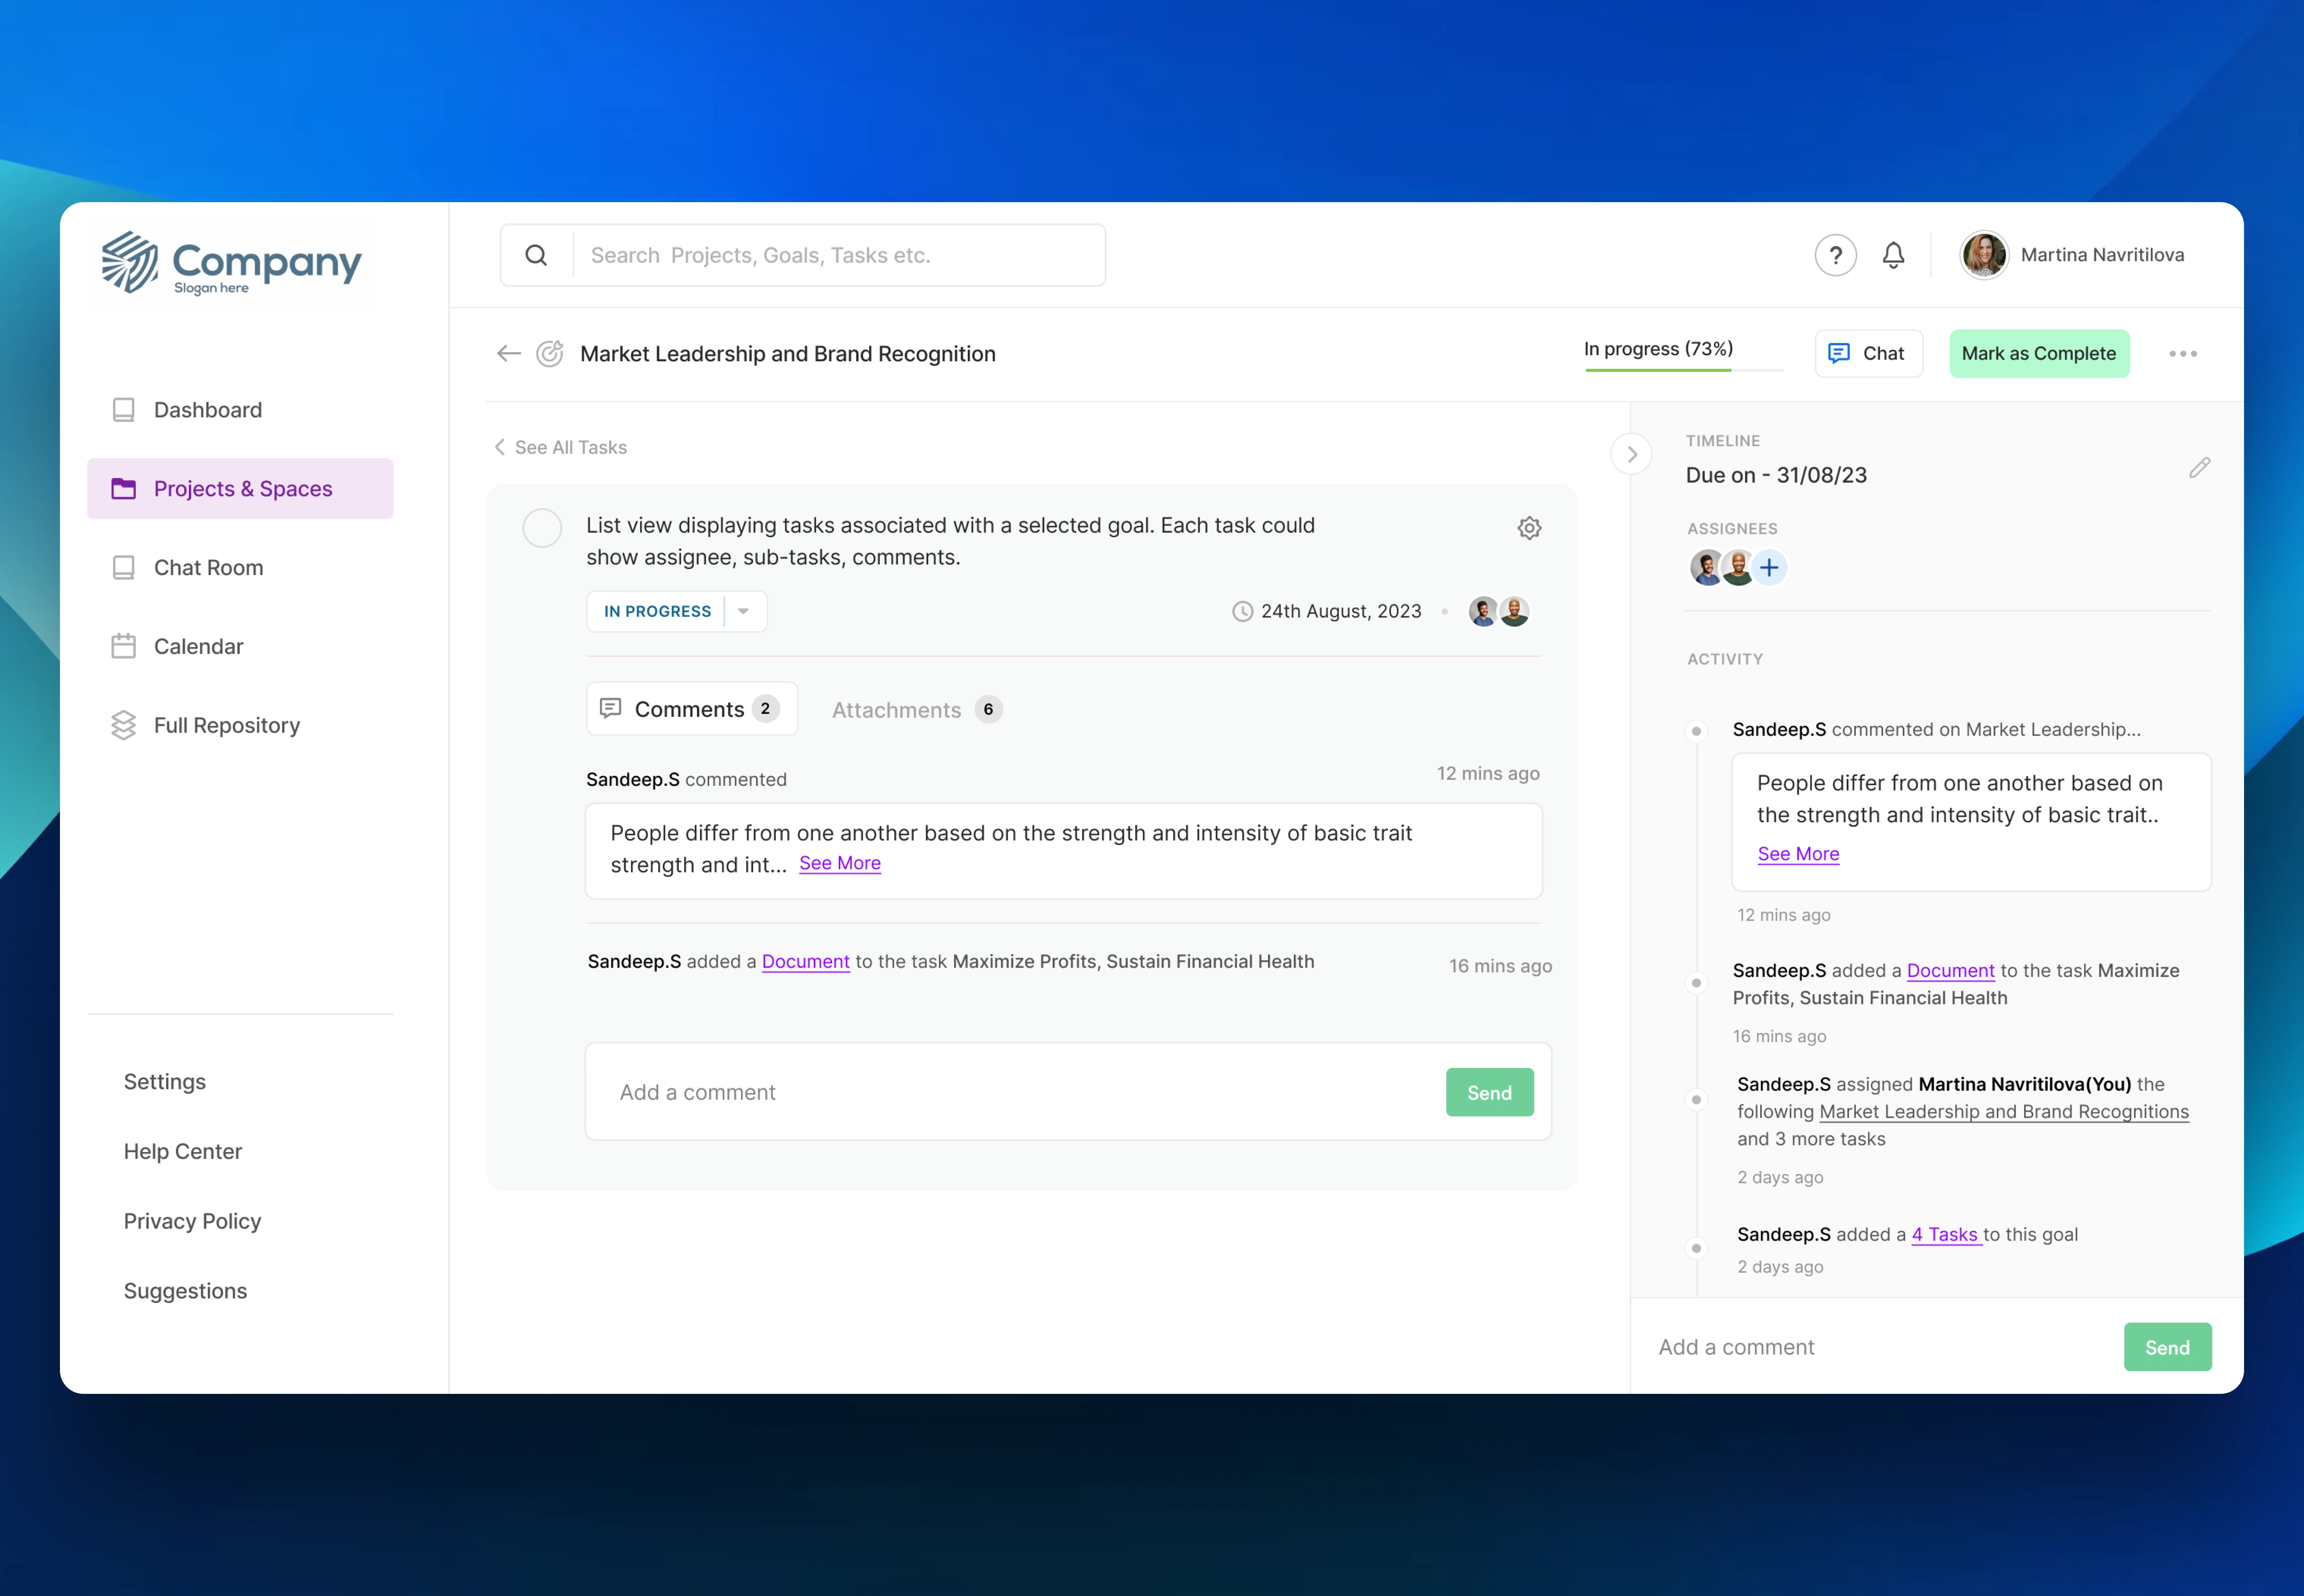Click the Dashboard icon in sidebar

point(123,410)
